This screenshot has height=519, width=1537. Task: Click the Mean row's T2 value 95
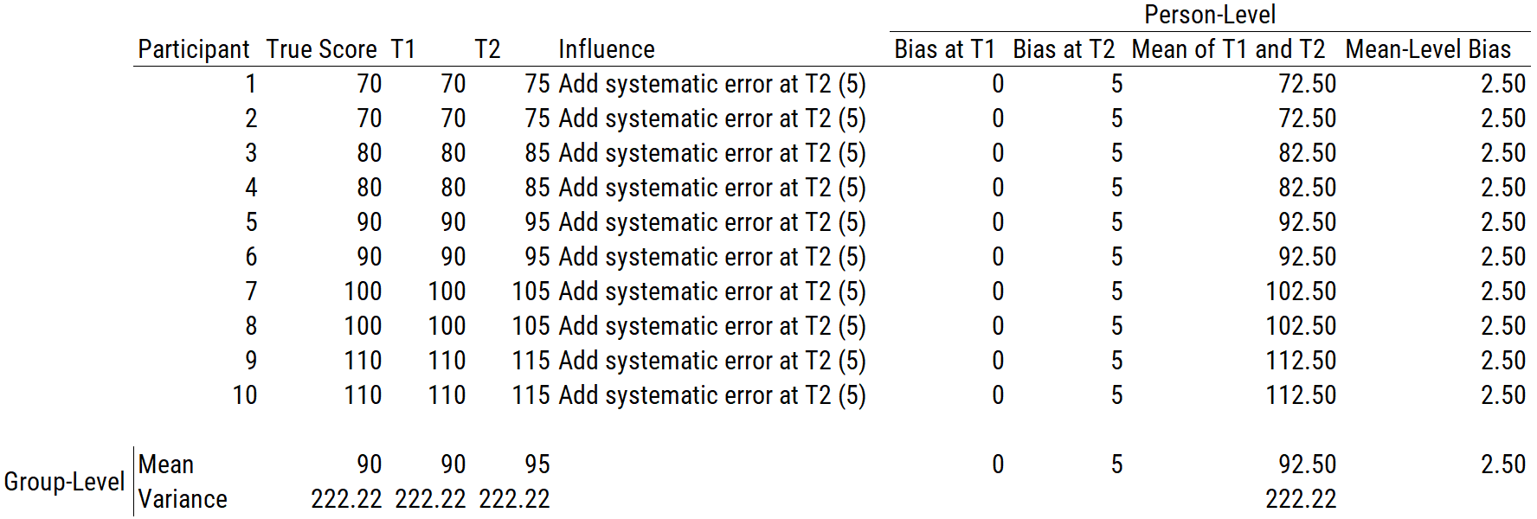pyautogui.click(x=537, y=465)
